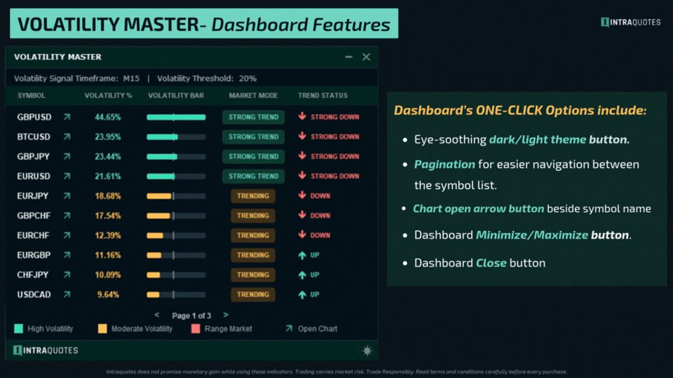Open chart arrow beside CHFJPY
The width and height of the screenshot is (673, 378).
tap(67, 274)
